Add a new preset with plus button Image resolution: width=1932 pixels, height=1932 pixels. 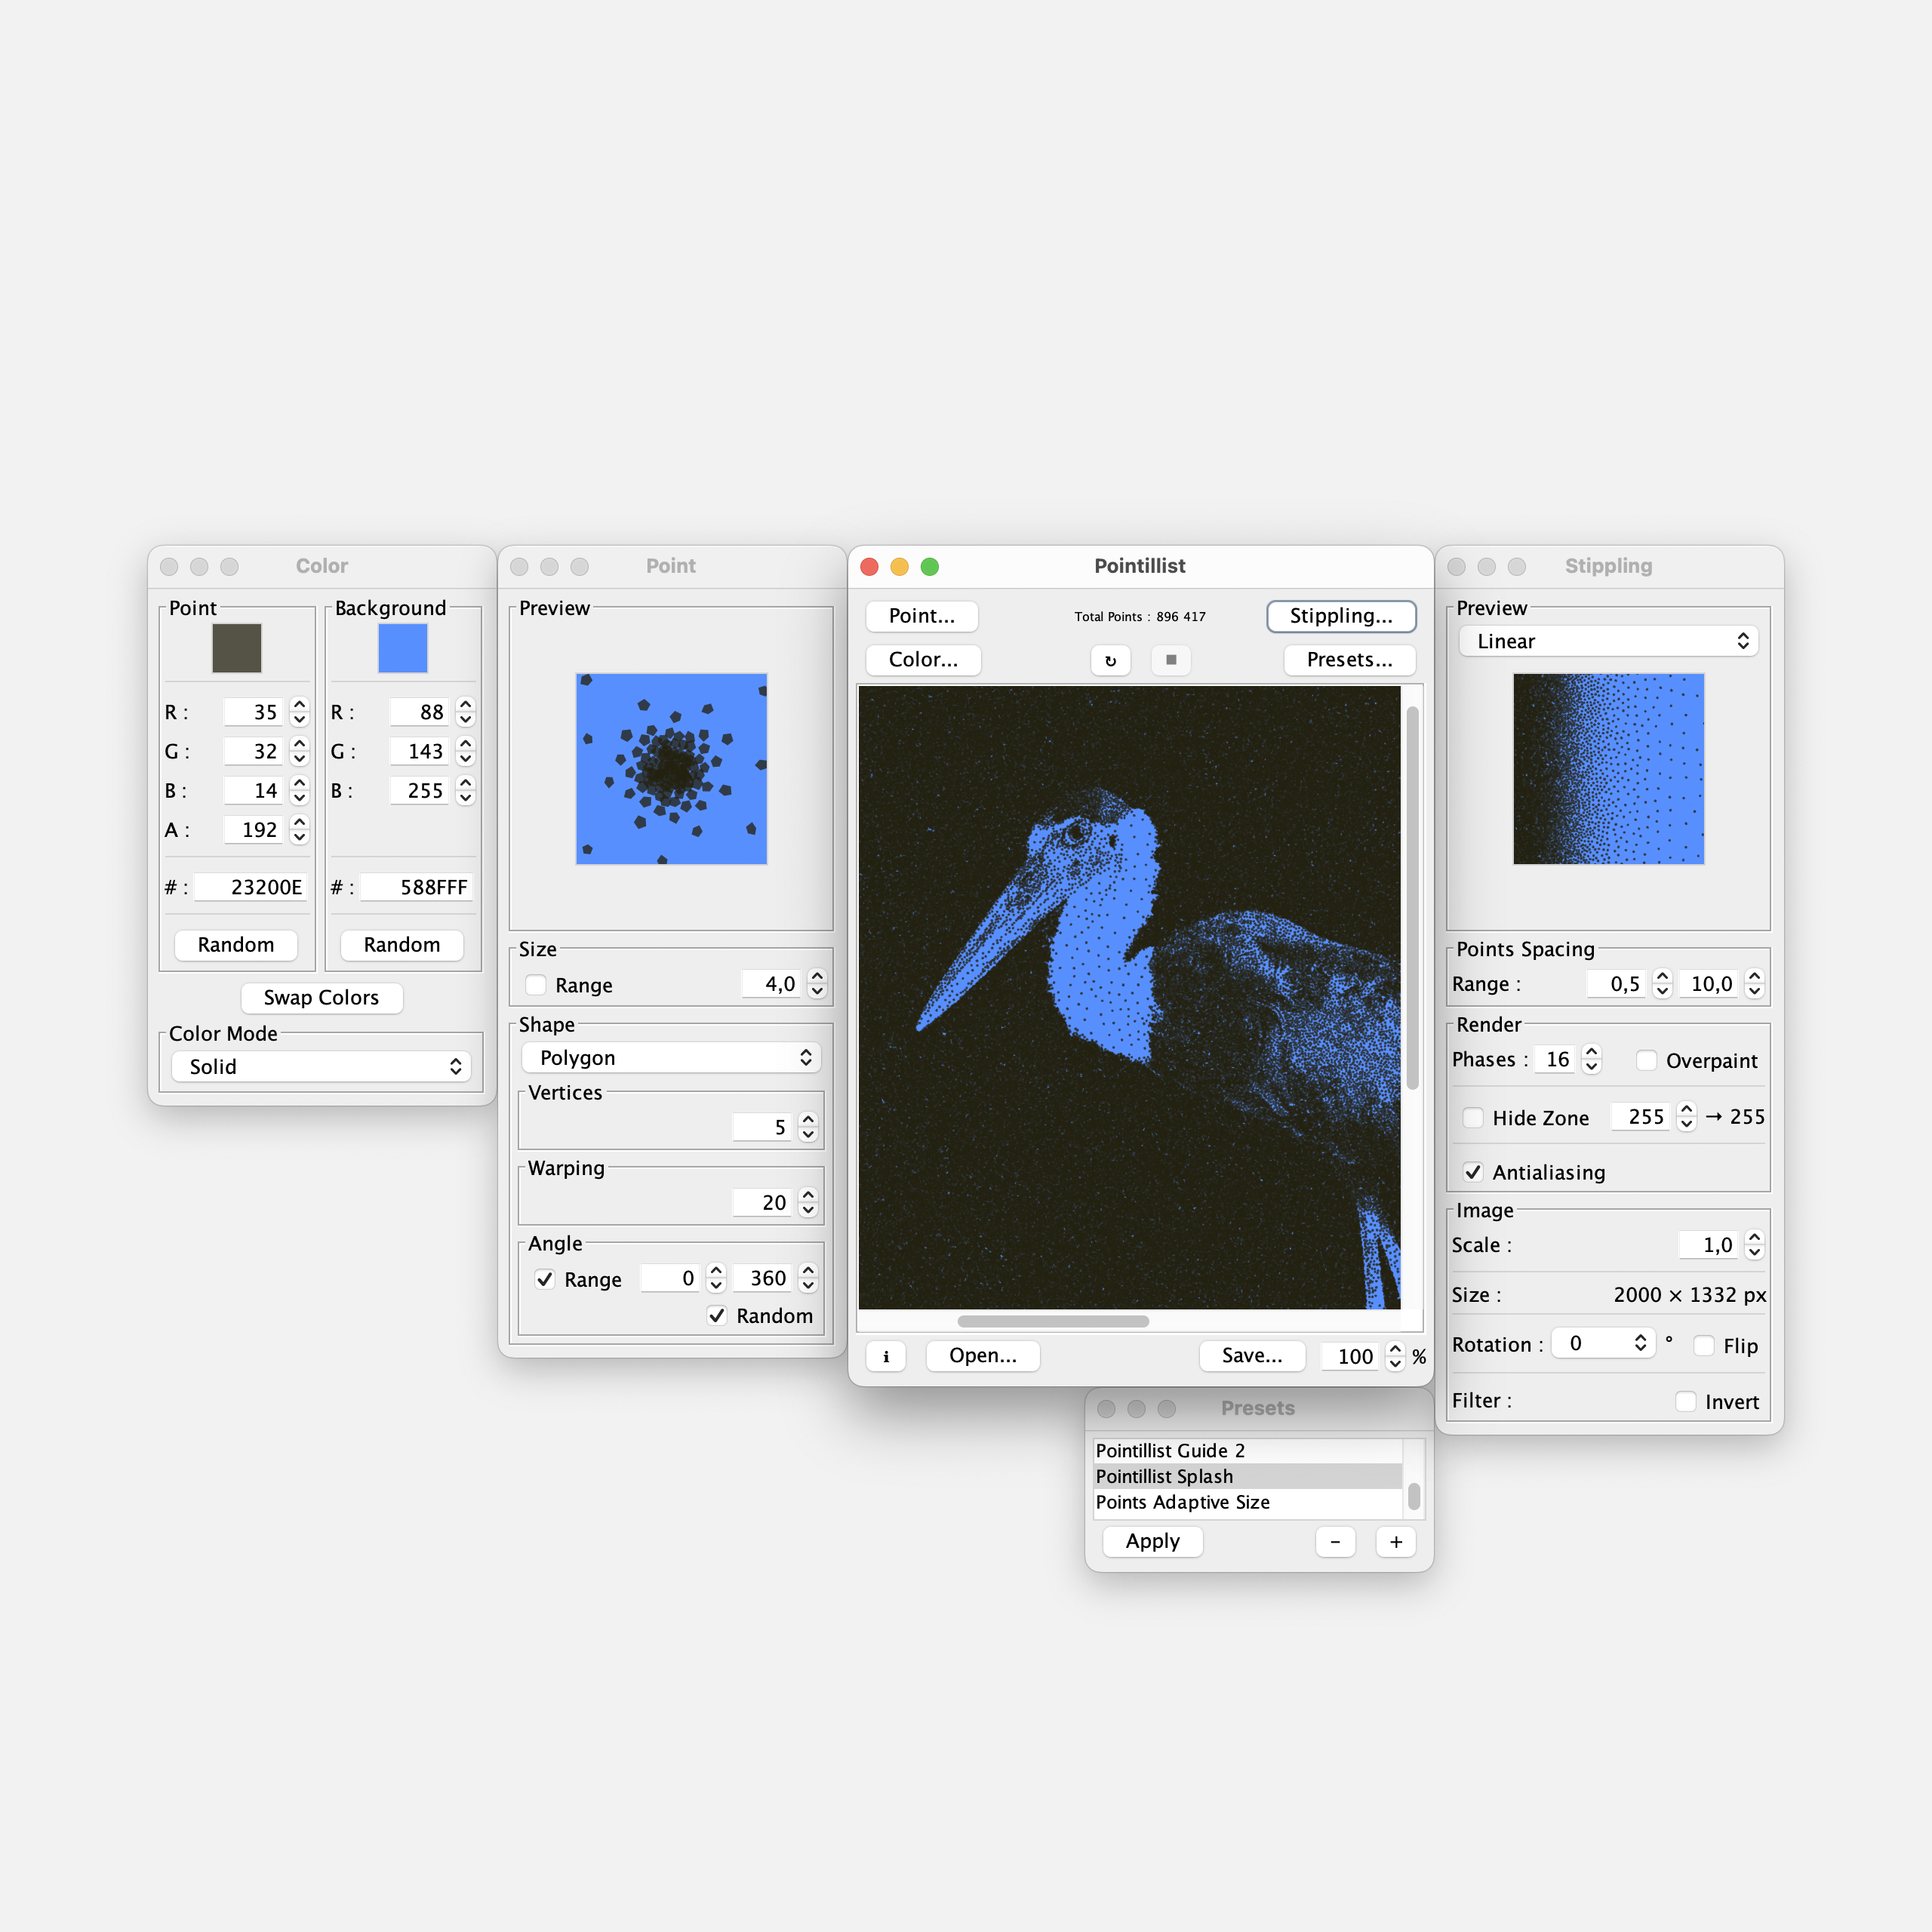1396,1542
